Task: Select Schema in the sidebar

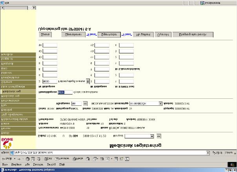Action: pos(18,82)
